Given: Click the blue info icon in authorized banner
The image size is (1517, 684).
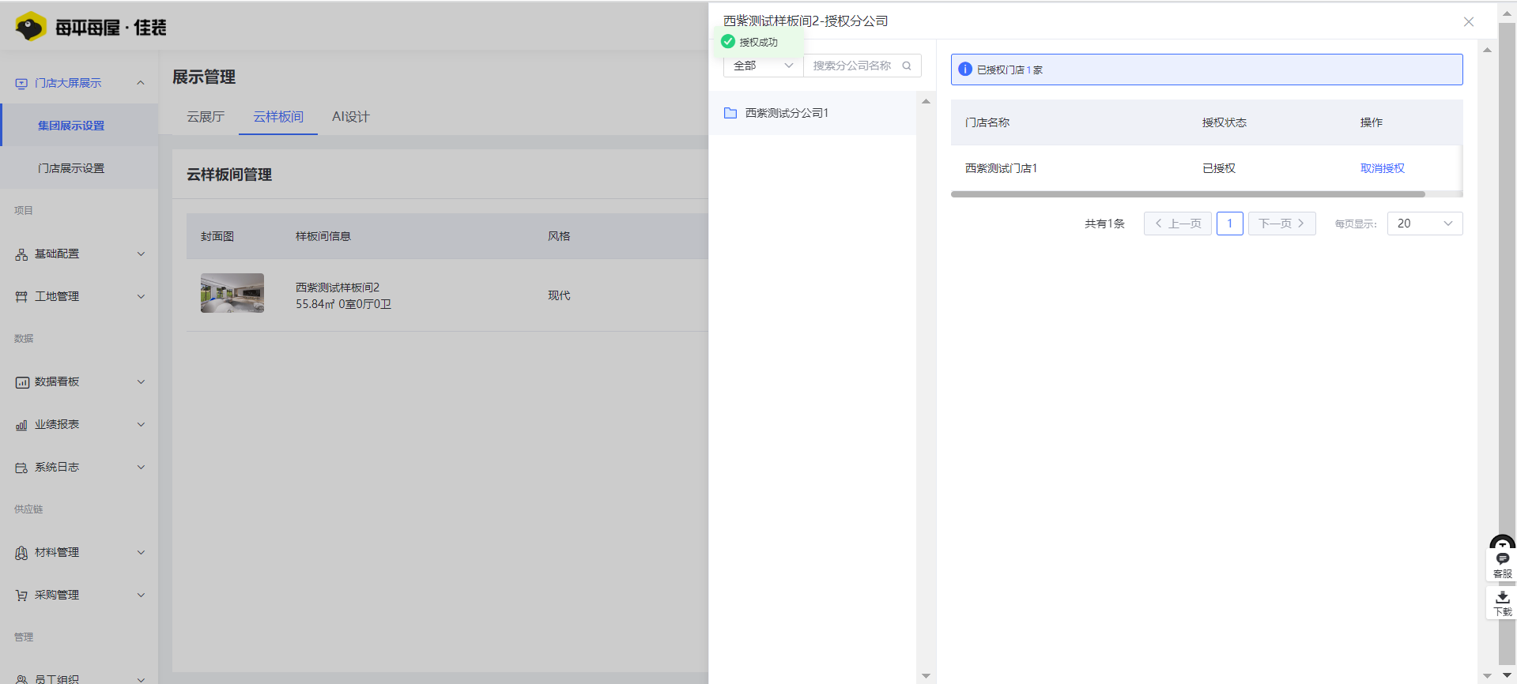Looking at the screenshot, I should pyautogui.click(x=965, y=70).
